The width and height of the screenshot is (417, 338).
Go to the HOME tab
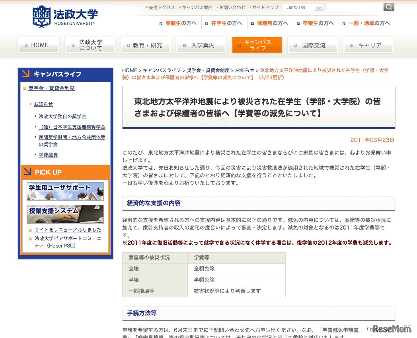tap(39, 45)
